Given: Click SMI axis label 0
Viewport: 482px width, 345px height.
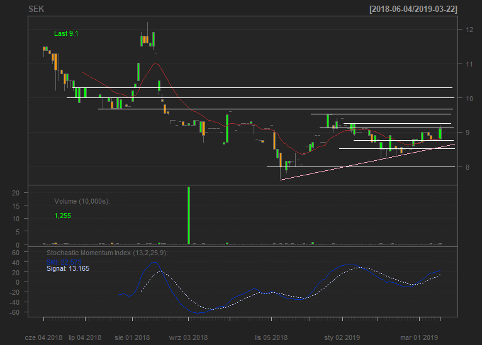Looking at the screenshot, I should (18, 282).
